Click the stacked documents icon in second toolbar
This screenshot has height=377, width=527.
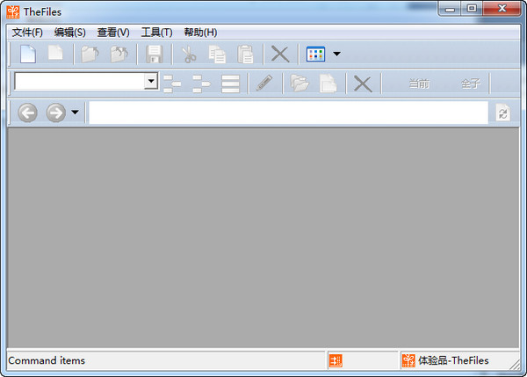pos(328,83)
